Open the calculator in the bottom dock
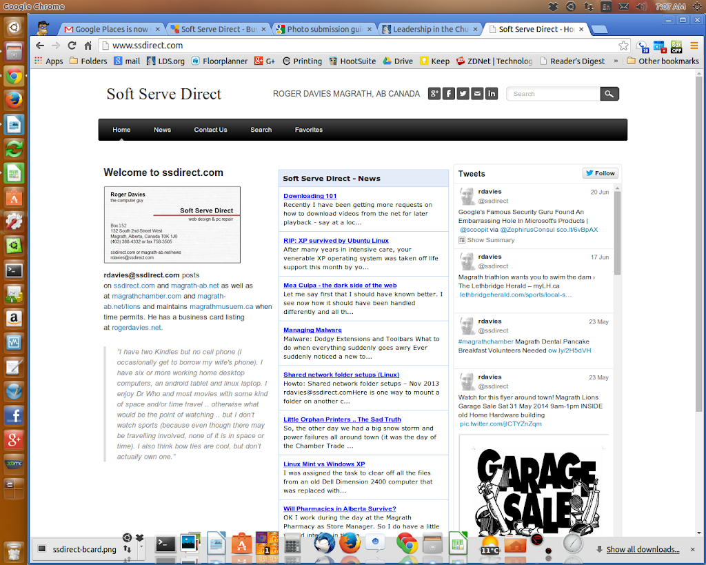 pyautogui.click(x=292, y=544)
